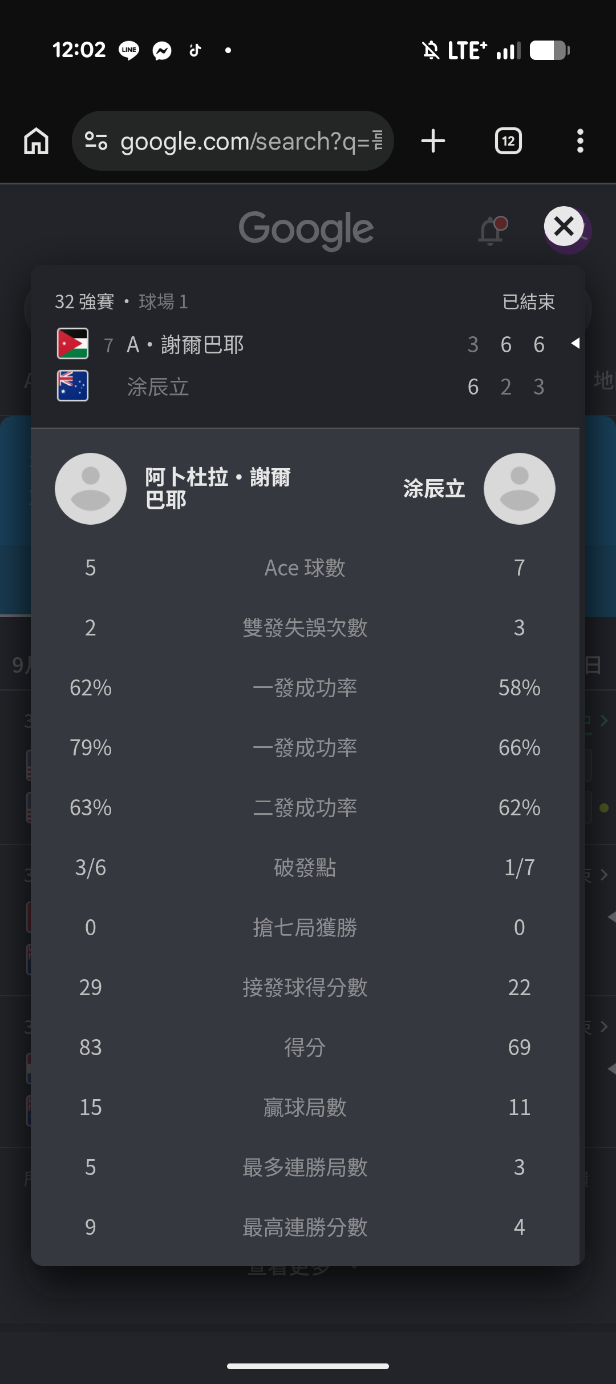This screenshot has width=616, height=1384.
Task: Tap the Google notifications bell
Action: (x=492, y=231)
